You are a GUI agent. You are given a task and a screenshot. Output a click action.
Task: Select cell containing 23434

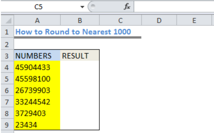pos(37,125)
